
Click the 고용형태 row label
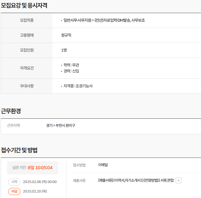pyautogui.click(x=27, y=35)
